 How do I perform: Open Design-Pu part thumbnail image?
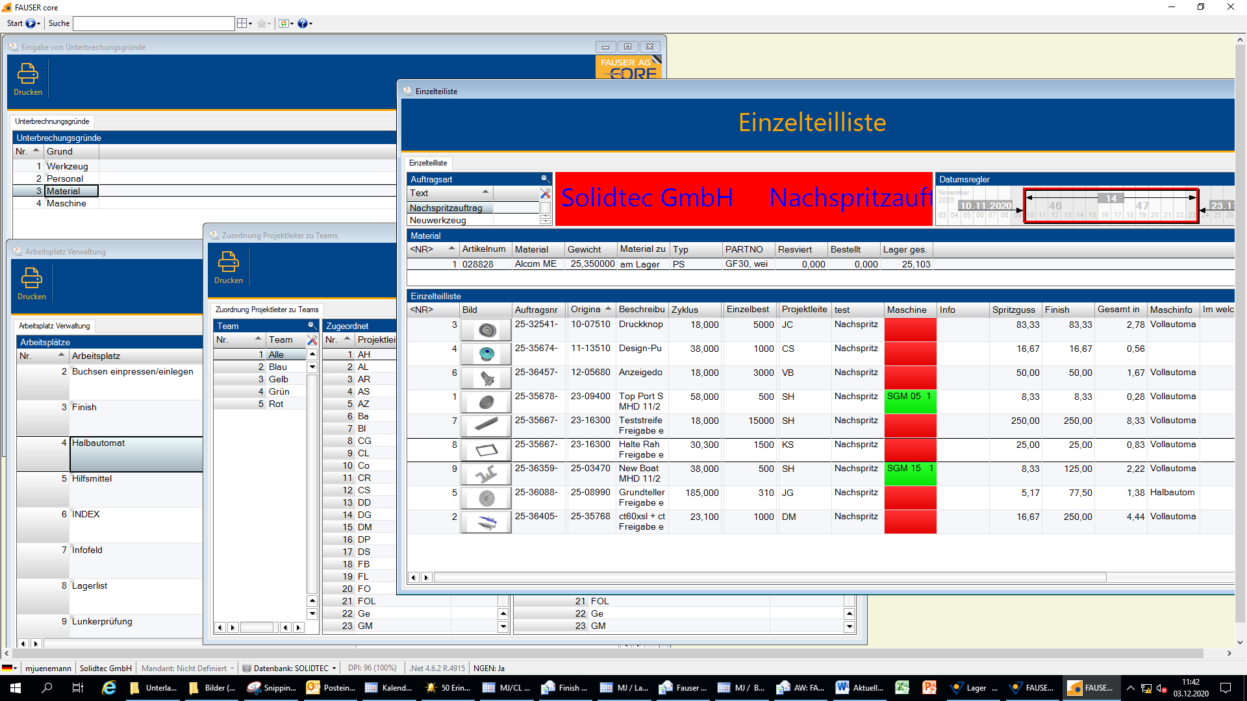(x=486, y=354)
